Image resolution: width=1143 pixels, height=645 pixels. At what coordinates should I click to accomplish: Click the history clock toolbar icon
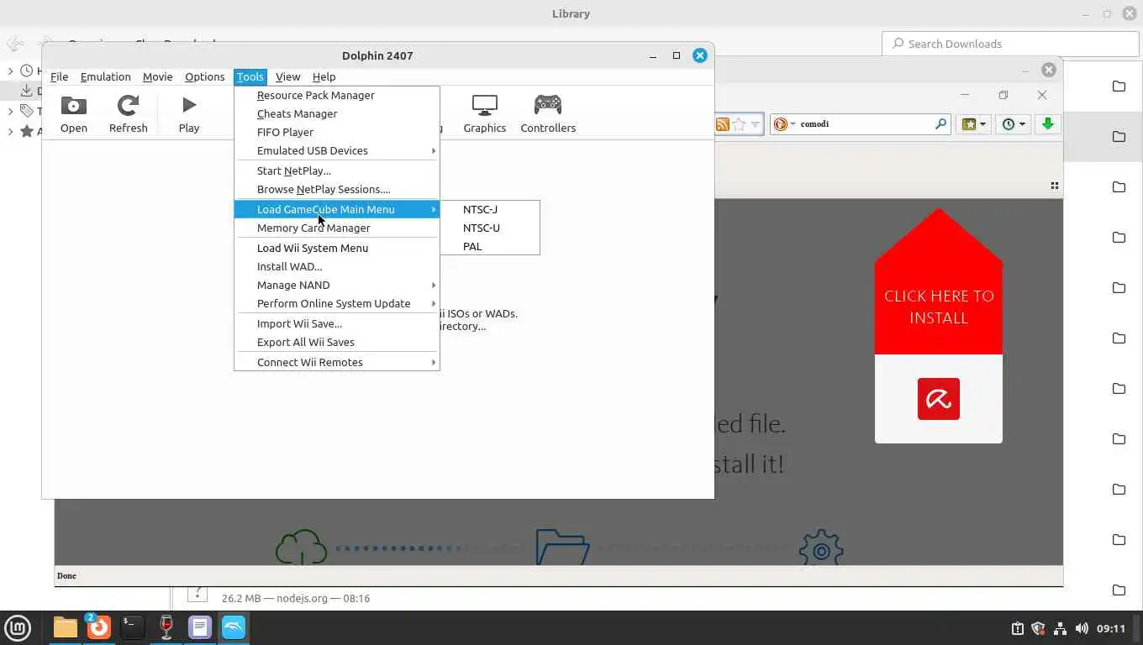click(1009, 124)
